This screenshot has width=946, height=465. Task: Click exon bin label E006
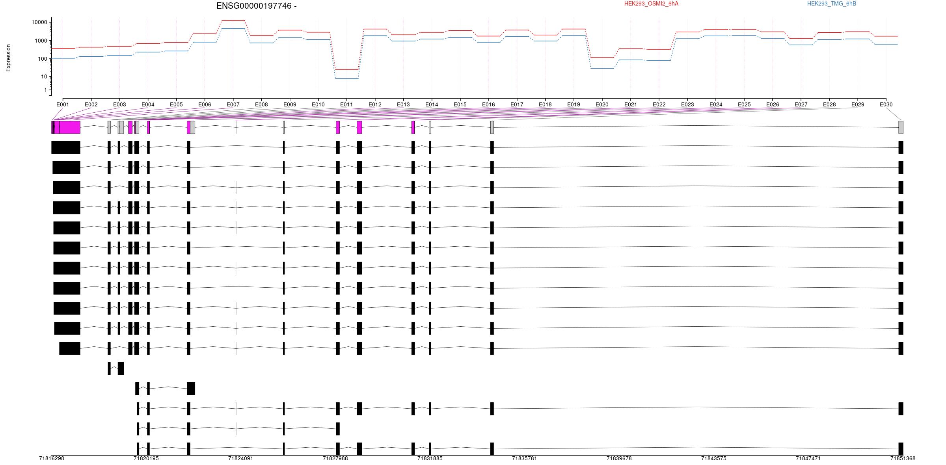click(205, 104)
